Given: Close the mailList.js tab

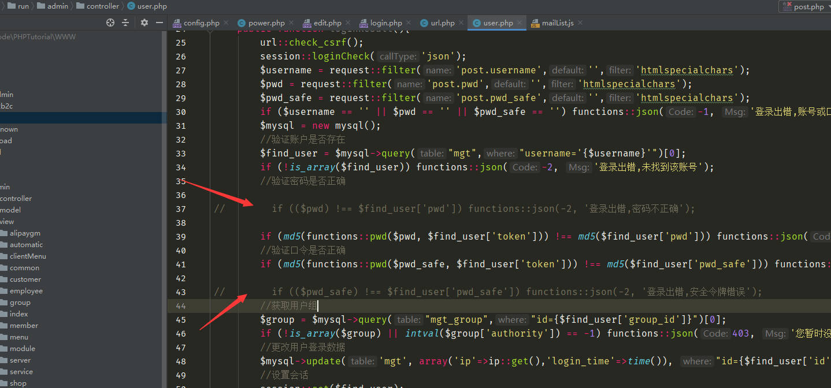Looking at the screenshot, I should coord(580,23).
